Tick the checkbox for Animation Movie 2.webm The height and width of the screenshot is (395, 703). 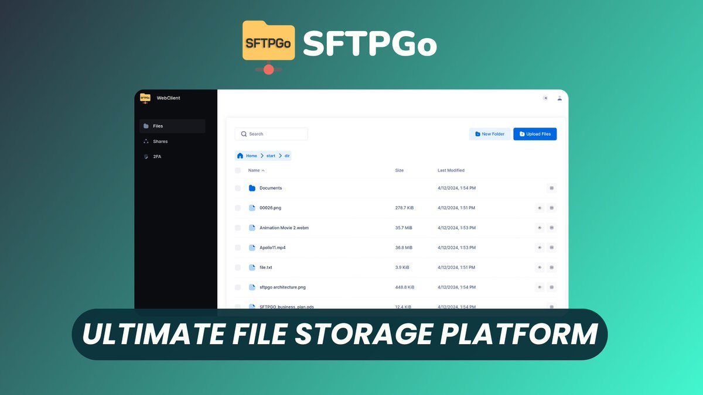238,228
